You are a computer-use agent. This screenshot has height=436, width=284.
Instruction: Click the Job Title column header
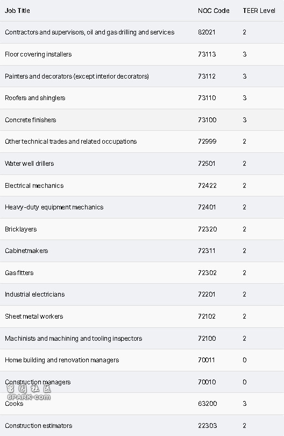point(17,11)
